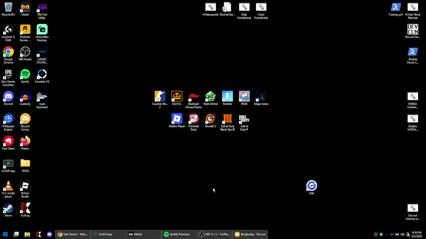The width and height of the screenshot is (426, 239).
Task: Switch to GoXLR App in taskbar
Action: click(108, 234)
